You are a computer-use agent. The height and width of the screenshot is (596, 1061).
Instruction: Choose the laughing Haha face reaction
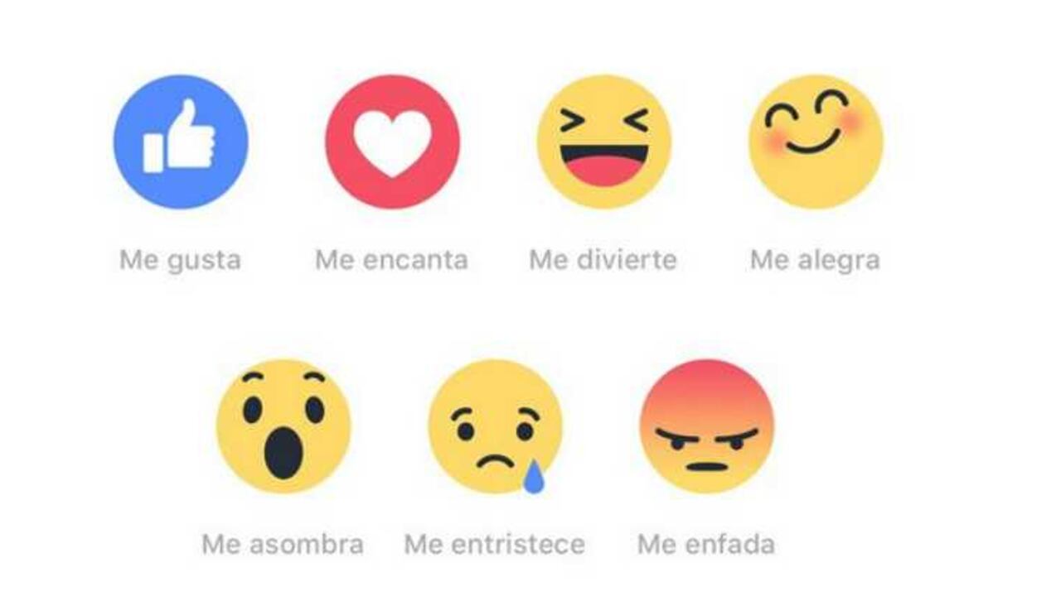604,142
